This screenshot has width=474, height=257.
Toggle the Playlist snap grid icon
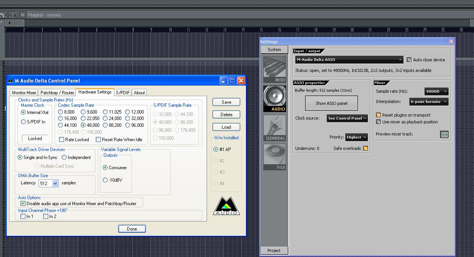(23, 15)
